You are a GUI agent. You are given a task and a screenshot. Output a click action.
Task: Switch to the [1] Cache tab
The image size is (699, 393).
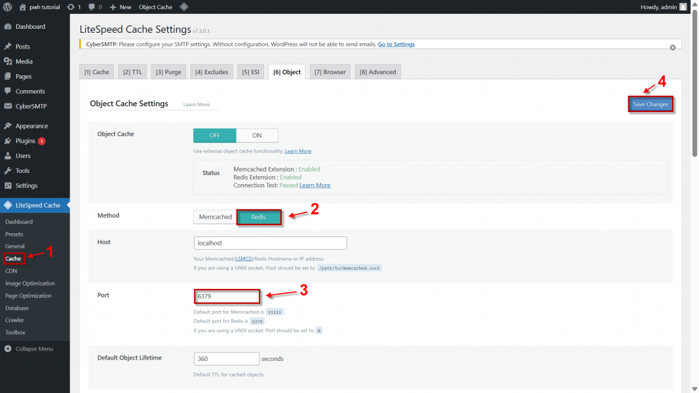click(x=97, y=72)
